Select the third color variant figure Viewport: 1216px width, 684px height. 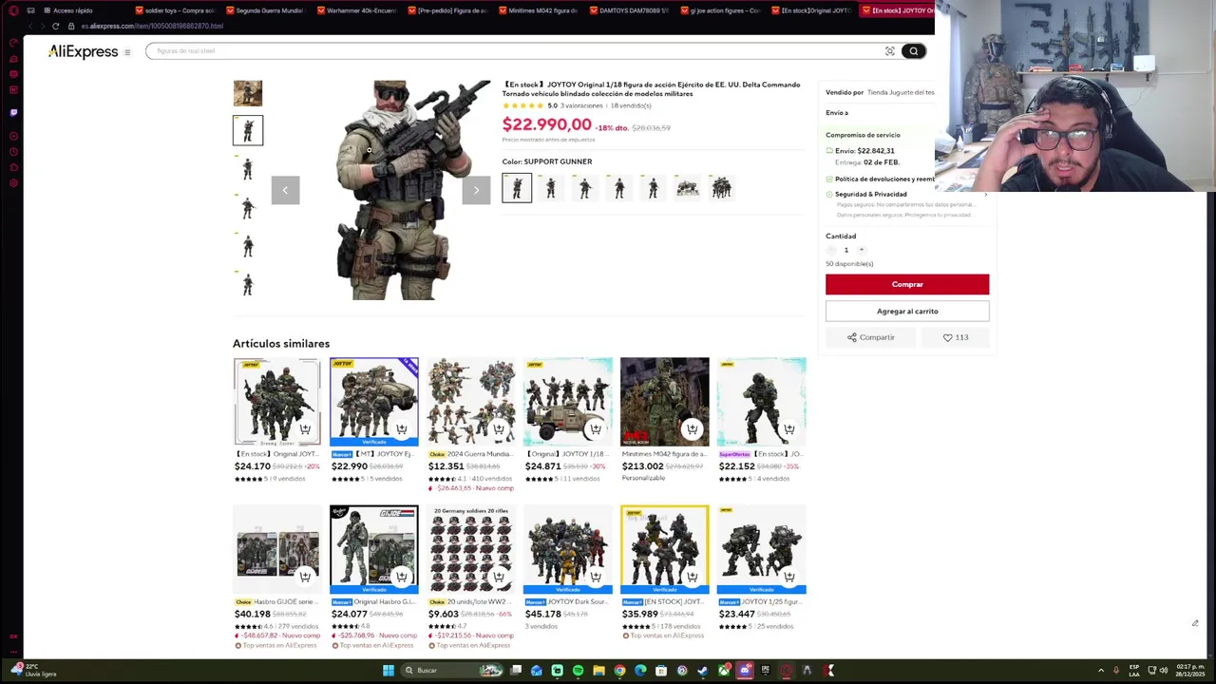(585, 188)
